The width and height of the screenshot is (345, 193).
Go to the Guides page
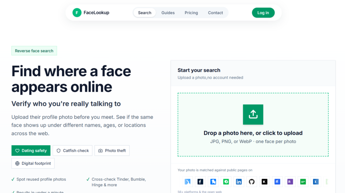click(x=168, y=13)
